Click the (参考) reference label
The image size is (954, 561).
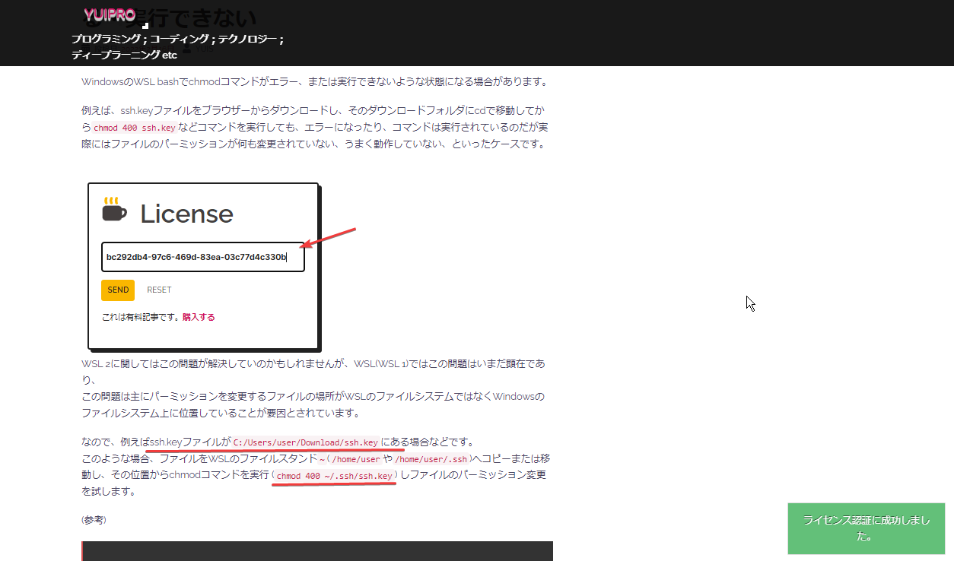point(94,520)
